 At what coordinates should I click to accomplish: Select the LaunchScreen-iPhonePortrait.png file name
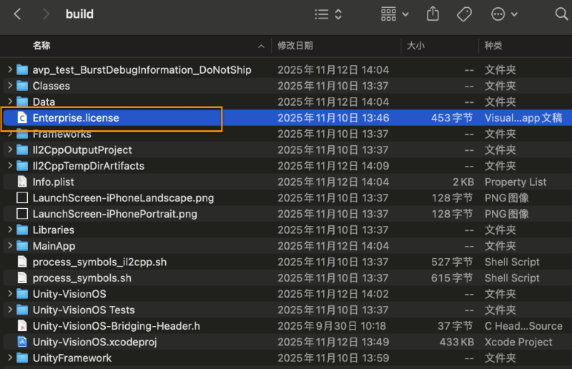coord(115,214)
